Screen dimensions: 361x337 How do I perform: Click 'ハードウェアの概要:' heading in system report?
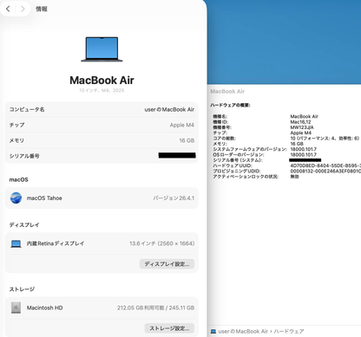[230, 105]
